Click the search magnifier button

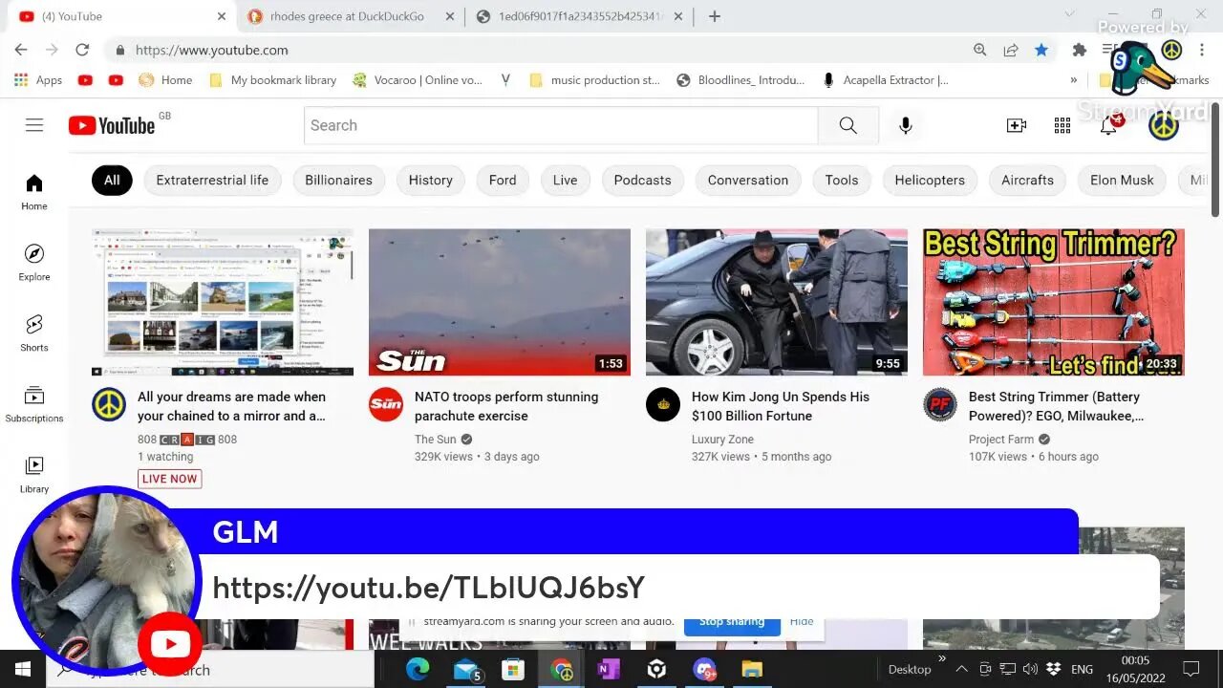coord(848,125)
